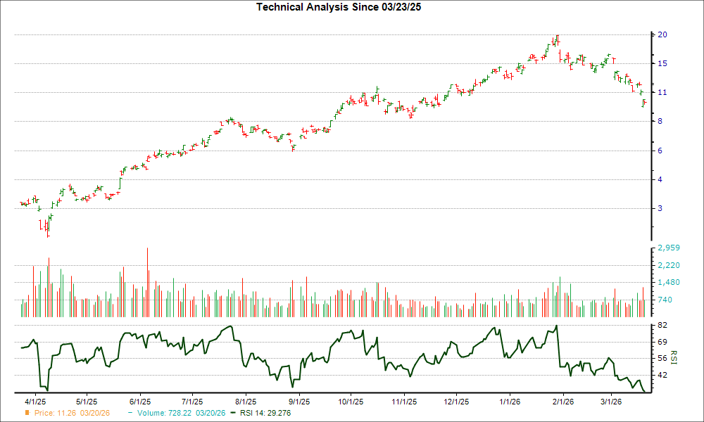This screenshot has width=704, height=422.
Task: Click the 82 RSI axis label
Action: [x=662, y=326]
